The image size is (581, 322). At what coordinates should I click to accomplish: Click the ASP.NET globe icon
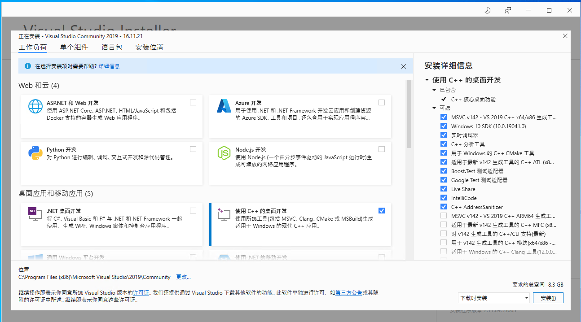click(35, 106)
